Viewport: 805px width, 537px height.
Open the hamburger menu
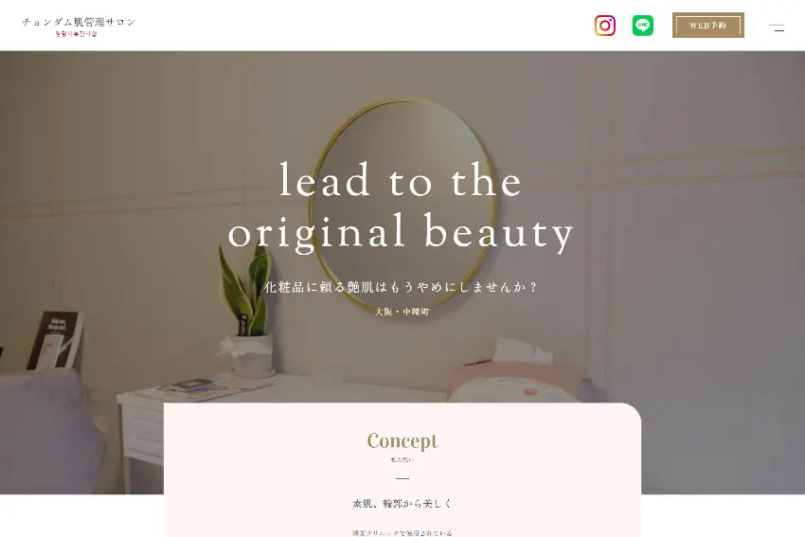point(777,27)
